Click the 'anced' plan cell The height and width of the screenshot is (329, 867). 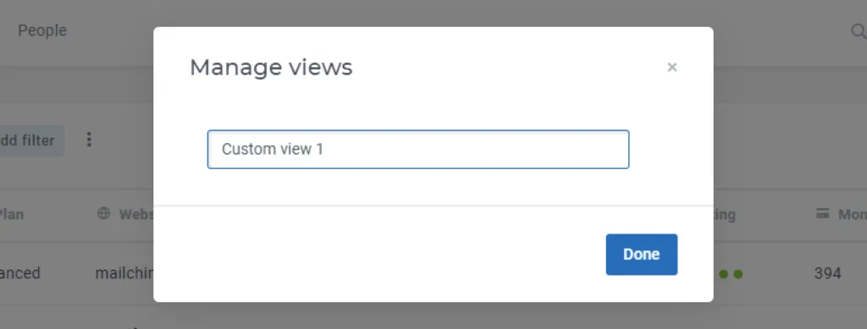pos(20,272)
